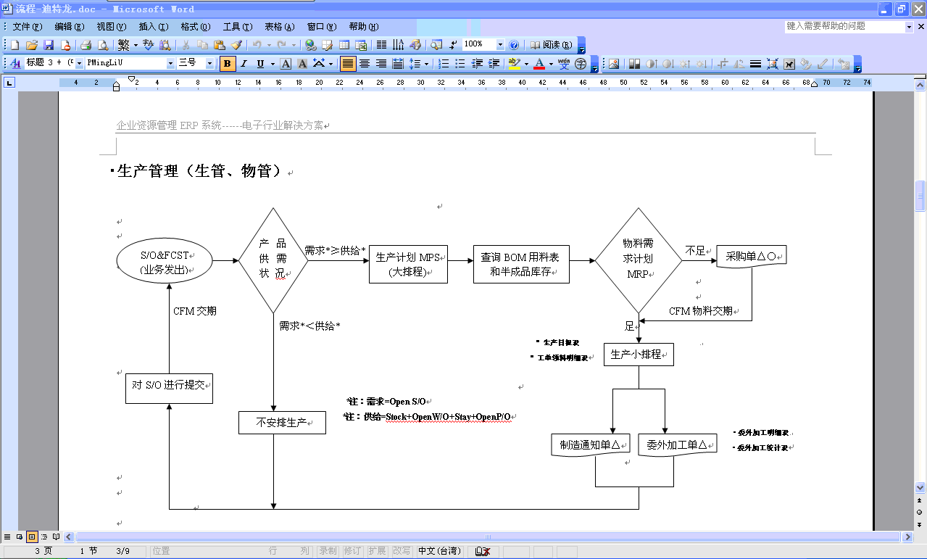Insert a hyperlink
This screenshot has width=927, height=559.
point(309,45)
